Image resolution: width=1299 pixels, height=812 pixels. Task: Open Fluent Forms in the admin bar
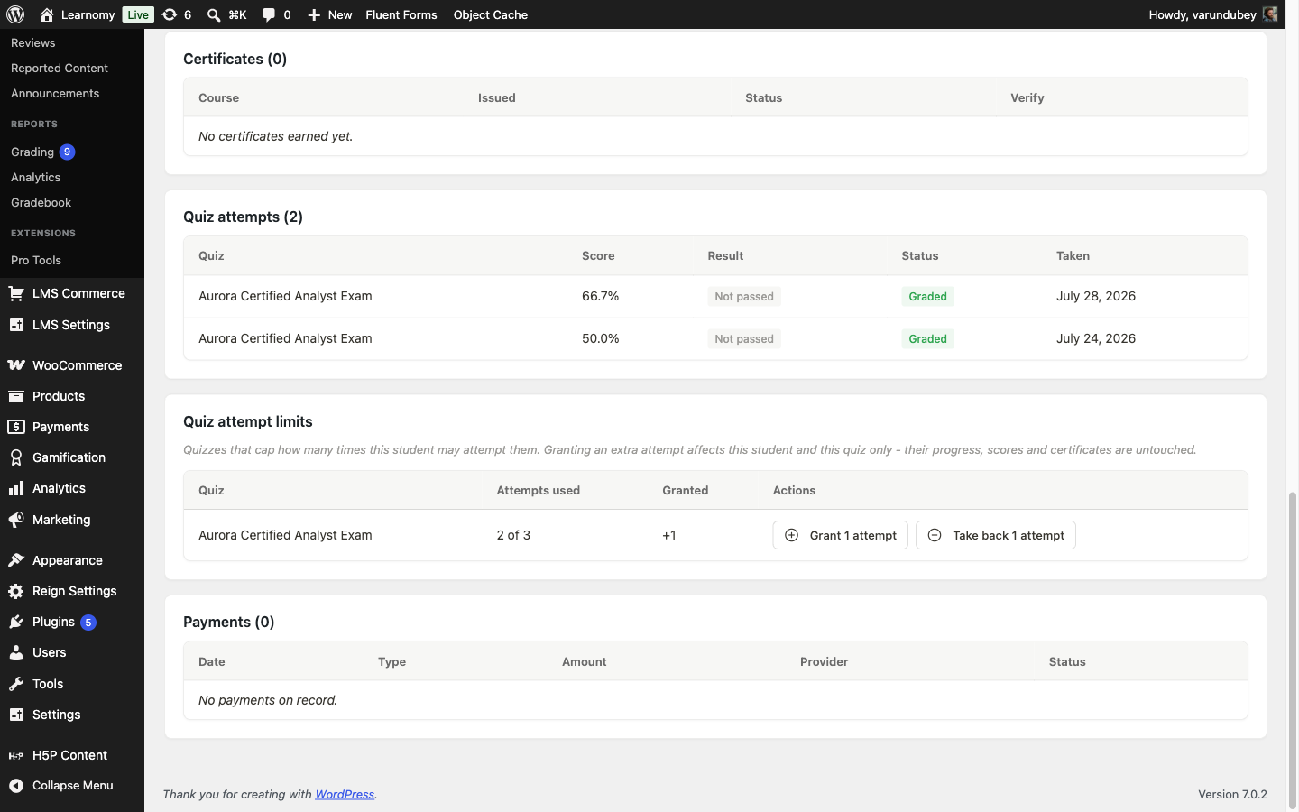(x=401, y=14)
